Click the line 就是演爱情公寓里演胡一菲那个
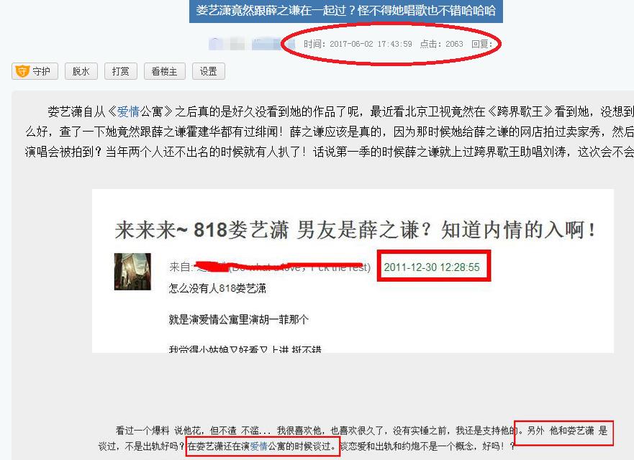Image resolution: width=634 pixels, height=460 pixels. coord(238,320)
